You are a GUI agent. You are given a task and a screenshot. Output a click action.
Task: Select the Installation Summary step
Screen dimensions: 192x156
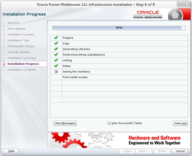[x=22, y=58]
